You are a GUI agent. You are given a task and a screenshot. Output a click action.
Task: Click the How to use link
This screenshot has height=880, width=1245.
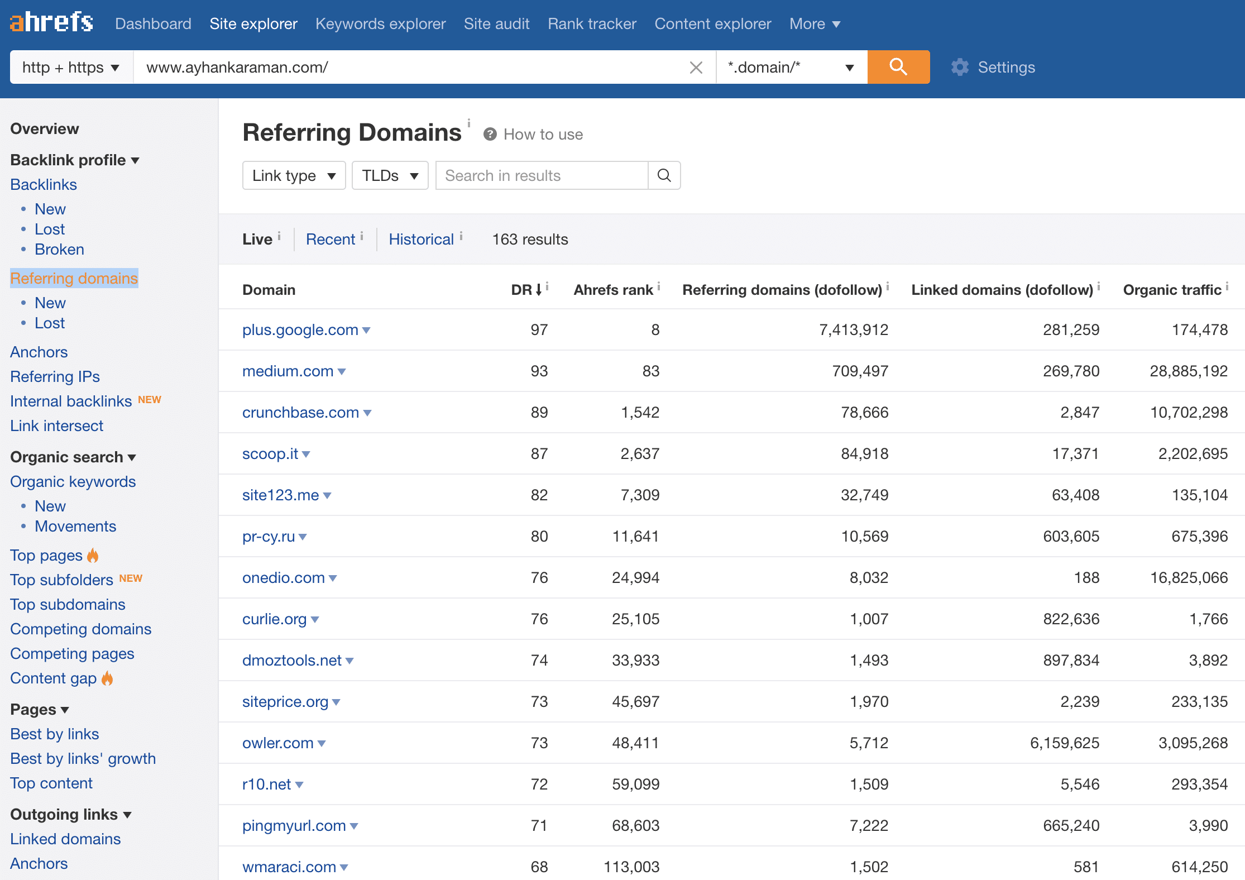coord(543,134)
